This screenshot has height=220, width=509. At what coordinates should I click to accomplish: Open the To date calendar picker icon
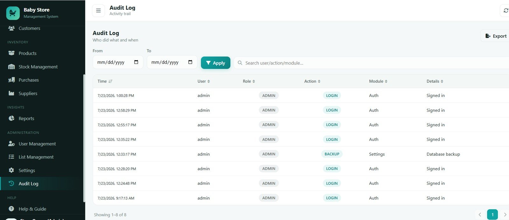[190, 62]
